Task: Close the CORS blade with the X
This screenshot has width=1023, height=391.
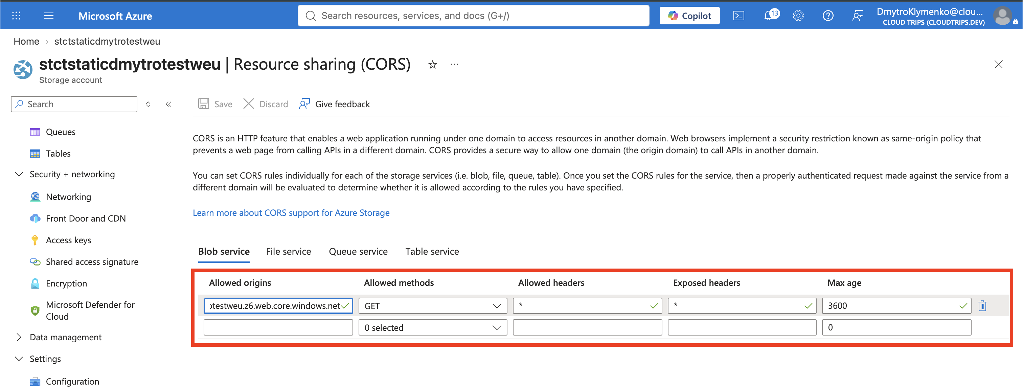Action: (x=998, y=64)
